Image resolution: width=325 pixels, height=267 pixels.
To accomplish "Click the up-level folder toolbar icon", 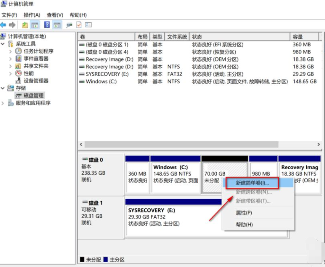I will tap(25, 25).
